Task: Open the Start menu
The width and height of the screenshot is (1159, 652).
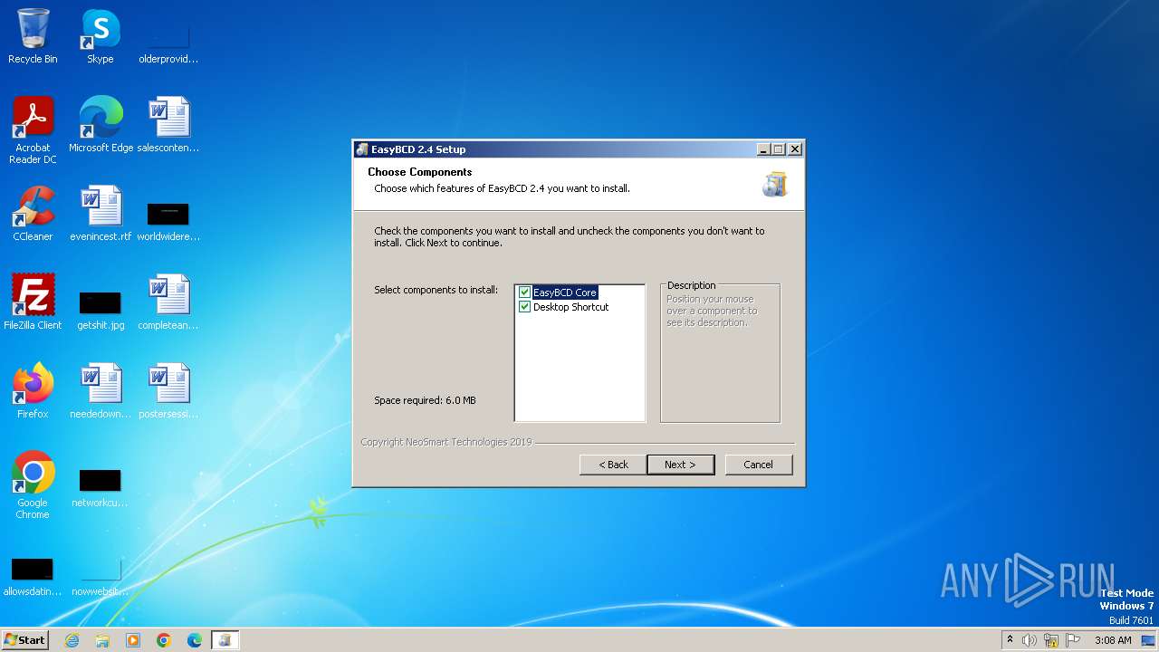Action: 24,639
